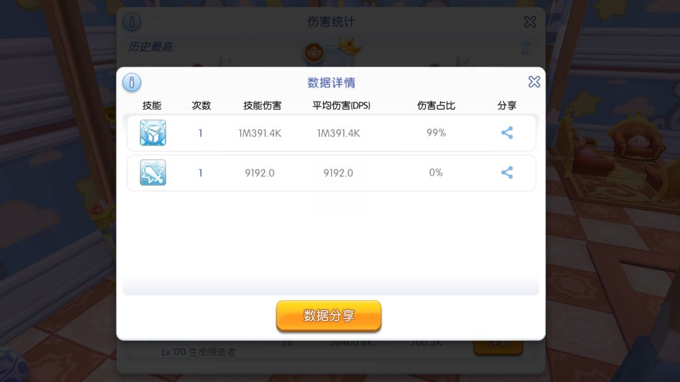
Task: Select the shield skill icon
Action: 152,133
